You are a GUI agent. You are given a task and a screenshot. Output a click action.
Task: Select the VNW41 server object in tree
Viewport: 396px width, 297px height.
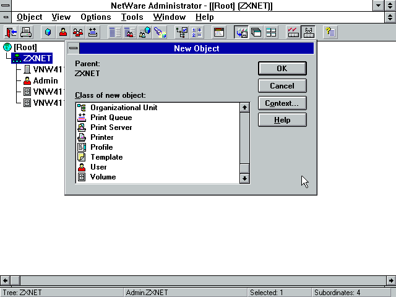point(47,69)
